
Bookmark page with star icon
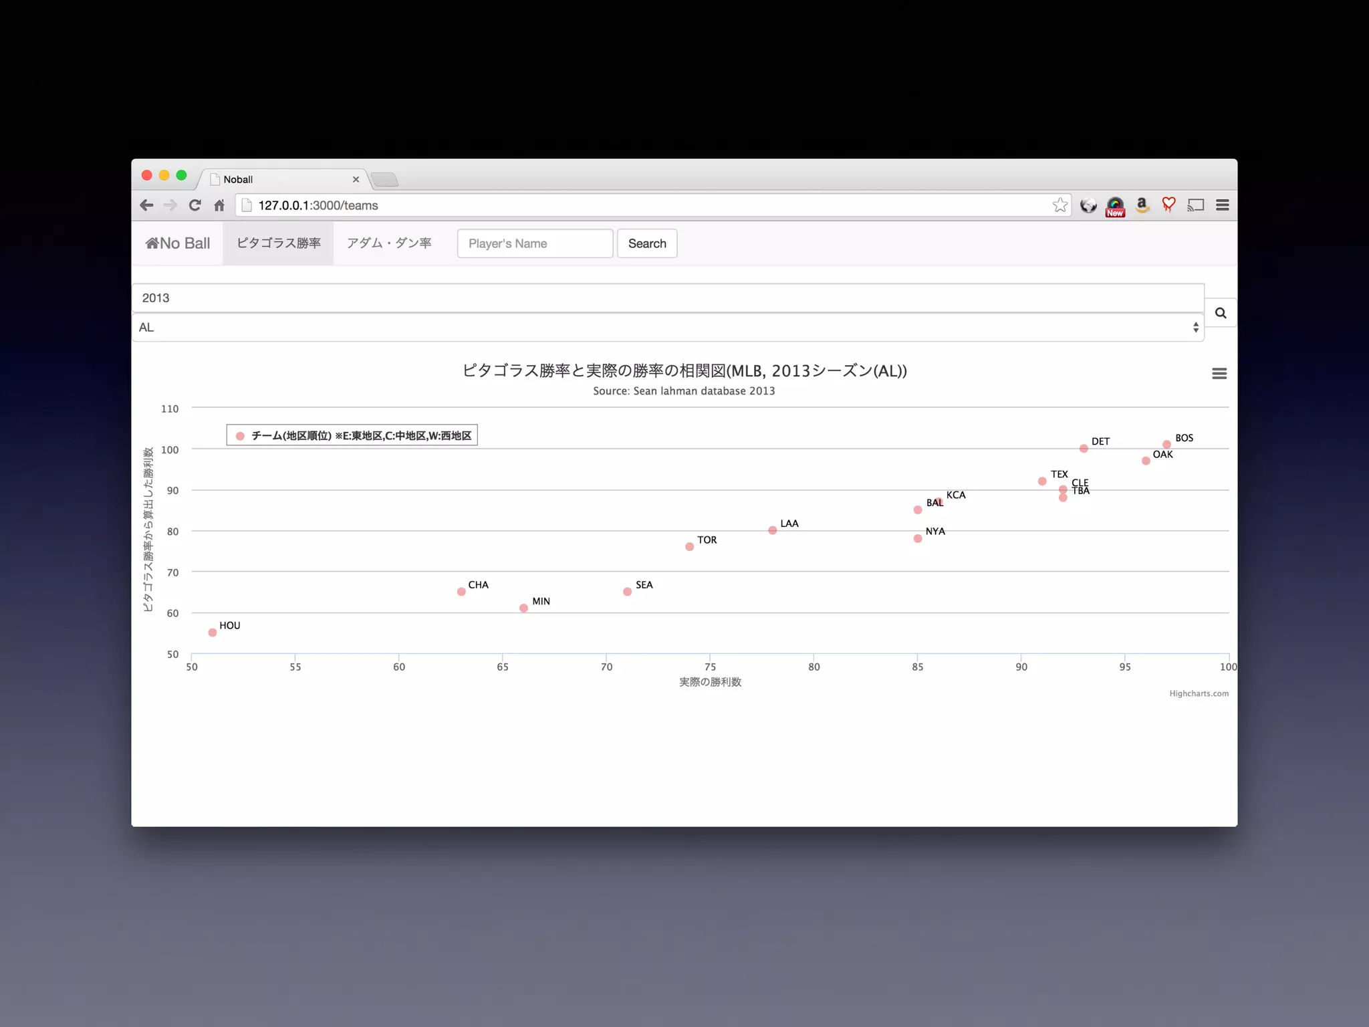pyautogui.click(x=1060, y=205)
